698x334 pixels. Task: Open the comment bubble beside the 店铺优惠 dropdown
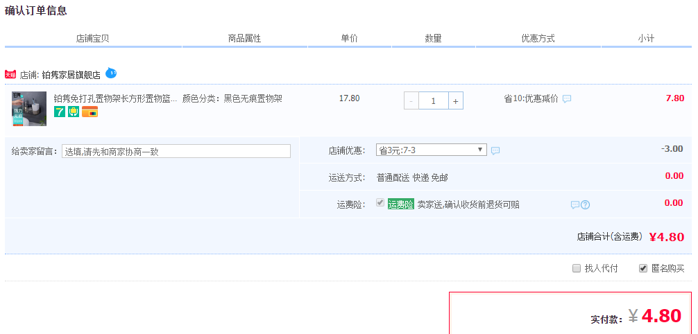click(x=495, y=151)
